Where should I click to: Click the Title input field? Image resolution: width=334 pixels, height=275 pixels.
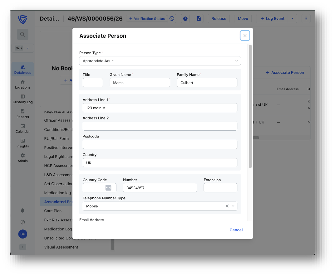point(93,83)
